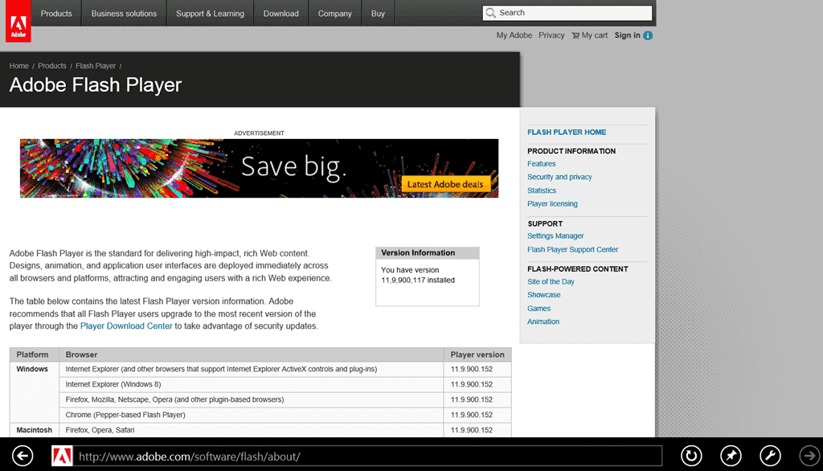Click the Save big advertisement banner

click(x=260, y=168)
